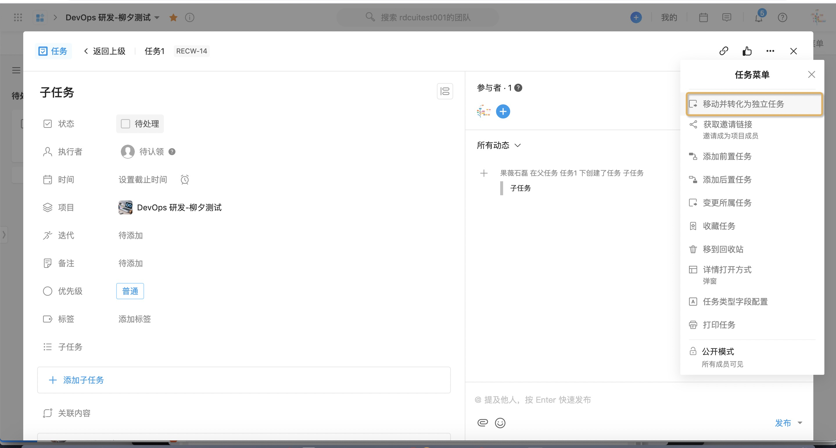Click the participant avatar under 参与者
Viewport: 836px width, 448px height.
[484, 112]
